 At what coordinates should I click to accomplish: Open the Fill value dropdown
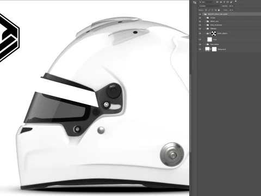pos(235,10)
